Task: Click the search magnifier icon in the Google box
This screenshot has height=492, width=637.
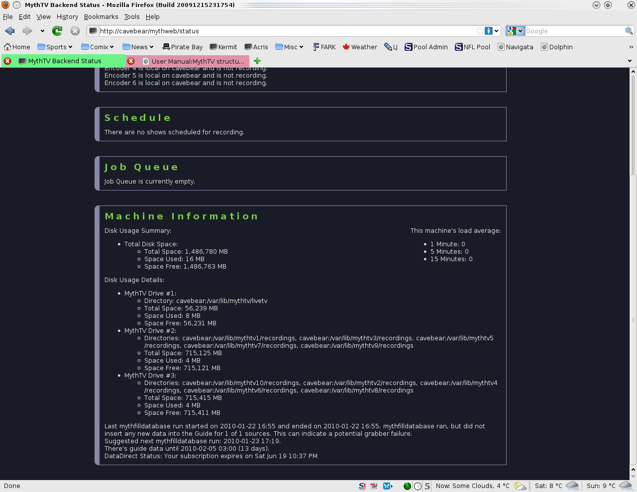Action: (x=629, y=31)
